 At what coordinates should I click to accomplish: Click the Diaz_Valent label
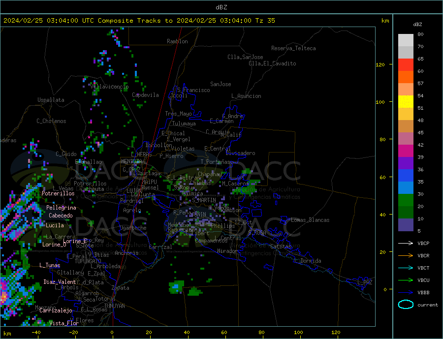(x=60, y=282)
